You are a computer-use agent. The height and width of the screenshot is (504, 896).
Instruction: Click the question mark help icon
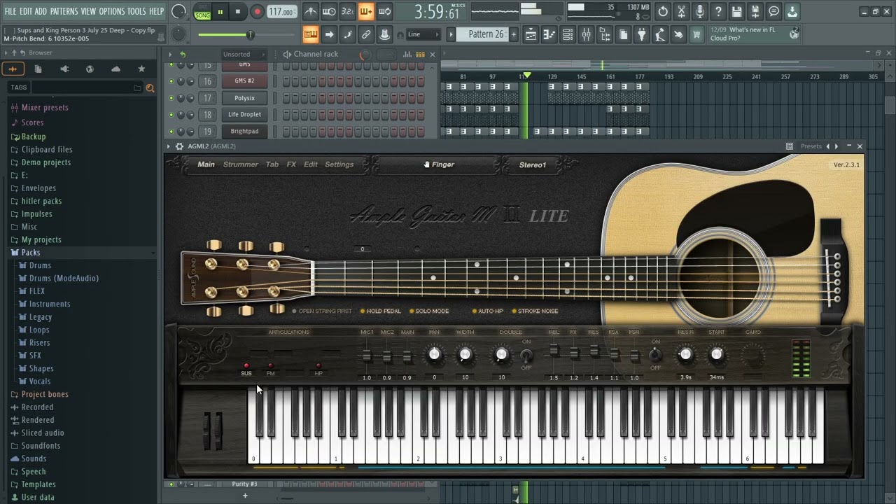click(x=718, y=12)
